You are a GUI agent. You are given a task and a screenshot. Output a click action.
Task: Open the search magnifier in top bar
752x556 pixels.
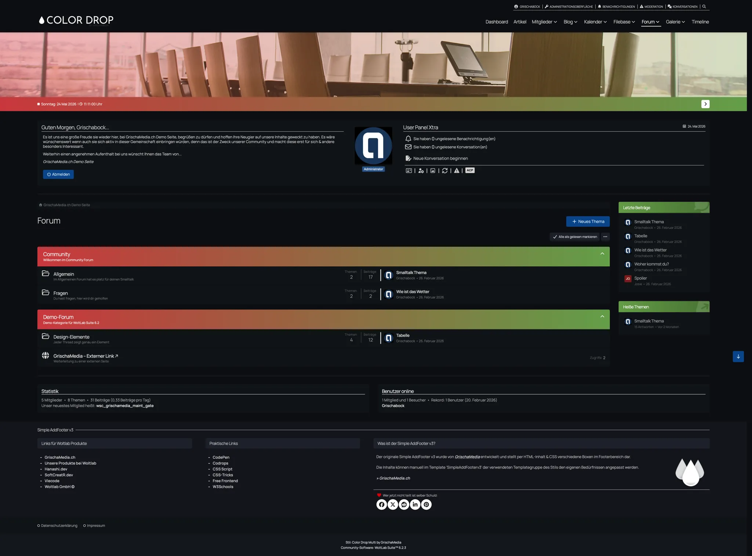(x=704, y=6)
